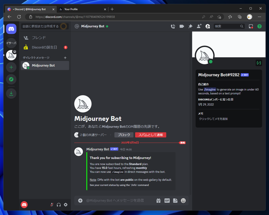Image resolution: width=269 pixels, height=215 pixels.
Task: Click the site lock icon in address bar
Action: [x=30, y=17]
